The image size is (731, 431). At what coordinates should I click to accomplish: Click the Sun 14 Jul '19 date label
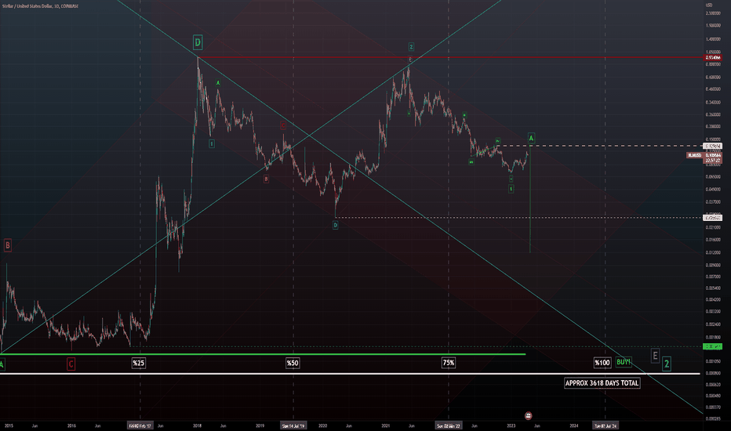(293, 426)
